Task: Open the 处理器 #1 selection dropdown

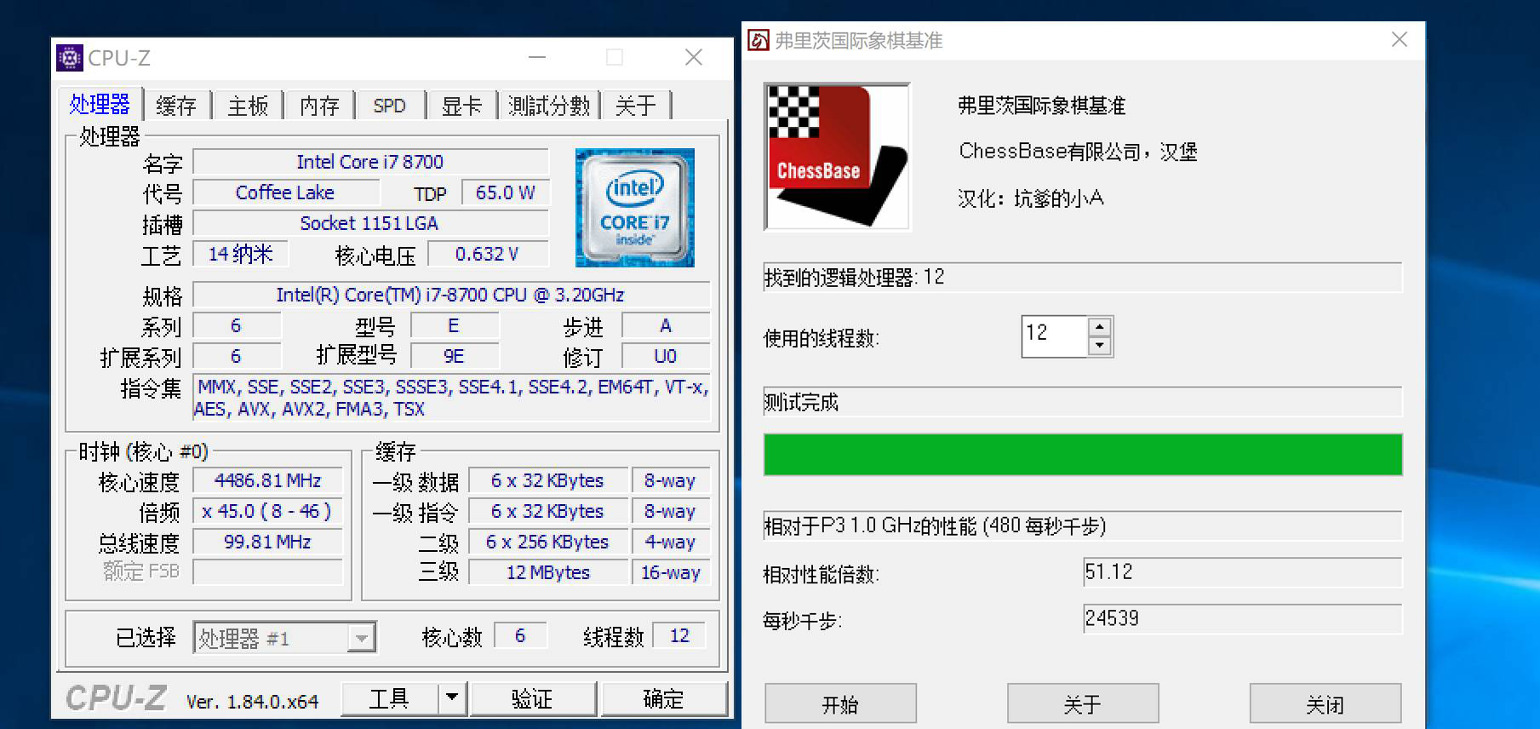Action: (284, 638)
